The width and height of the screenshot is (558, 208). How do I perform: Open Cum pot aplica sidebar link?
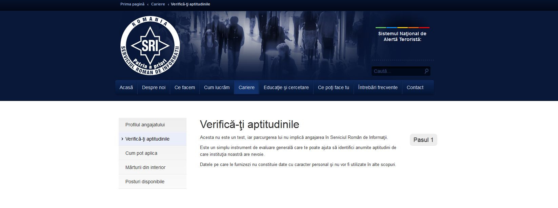tap(153, 153)
